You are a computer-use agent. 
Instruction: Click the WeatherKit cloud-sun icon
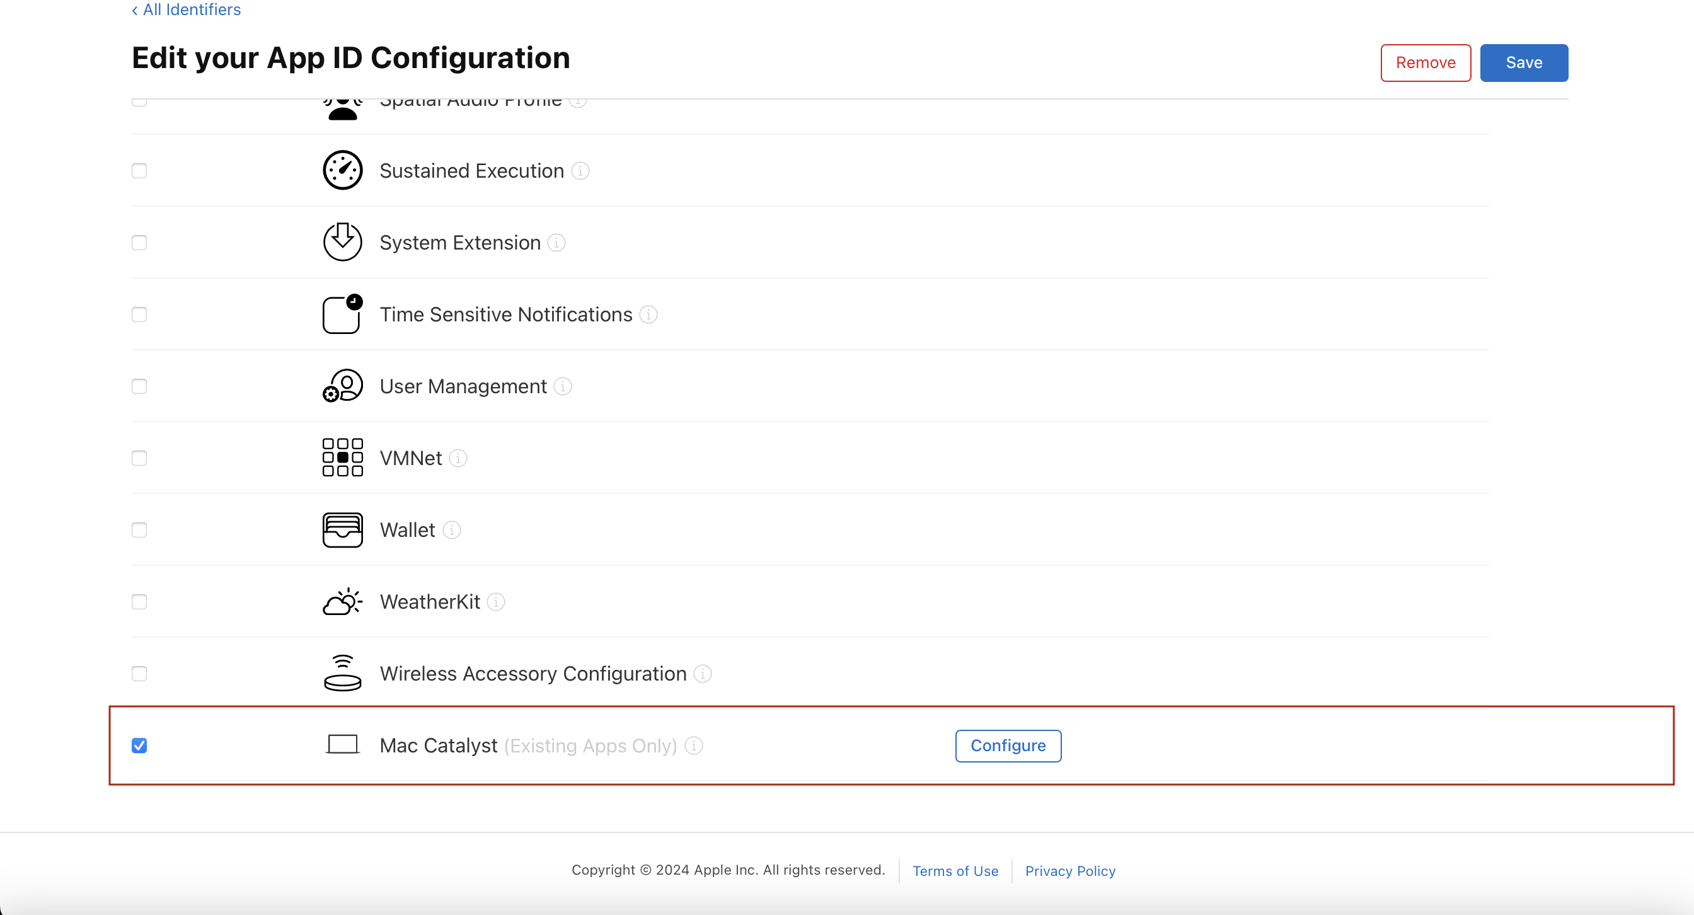pyautogui.click(x=342, y=601)
